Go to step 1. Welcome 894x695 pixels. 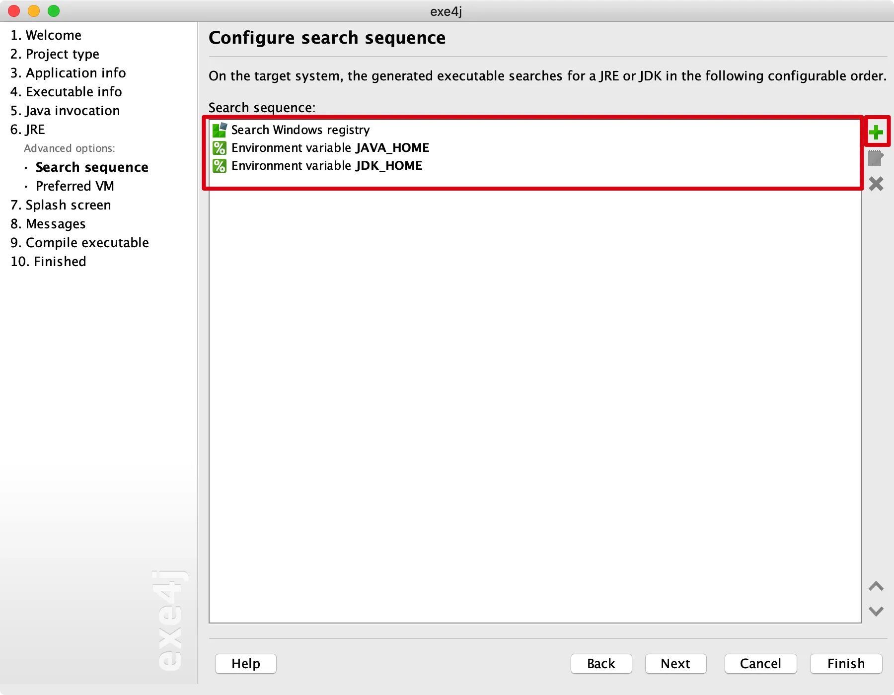pyautogui.click(x=46, y=35)
